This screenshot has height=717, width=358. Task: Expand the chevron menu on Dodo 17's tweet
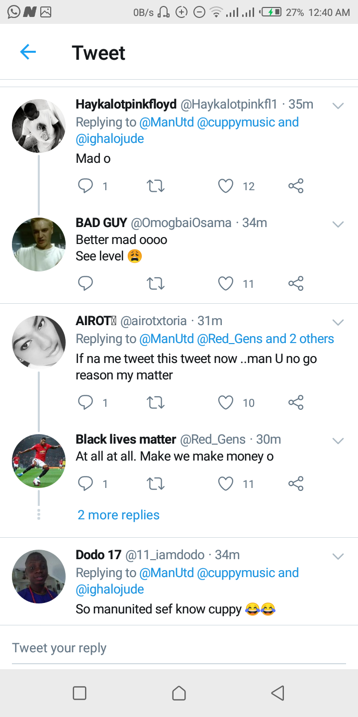[x=338, y=556]
